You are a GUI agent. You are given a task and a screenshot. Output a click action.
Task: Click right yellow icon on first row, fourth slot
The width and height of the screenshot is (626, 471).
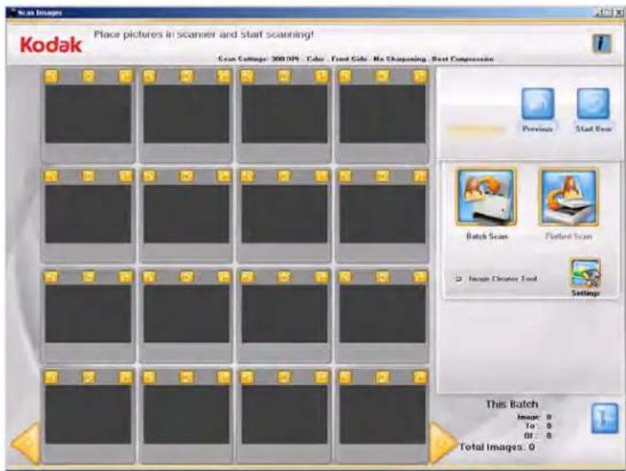click(x=420, y=76)
